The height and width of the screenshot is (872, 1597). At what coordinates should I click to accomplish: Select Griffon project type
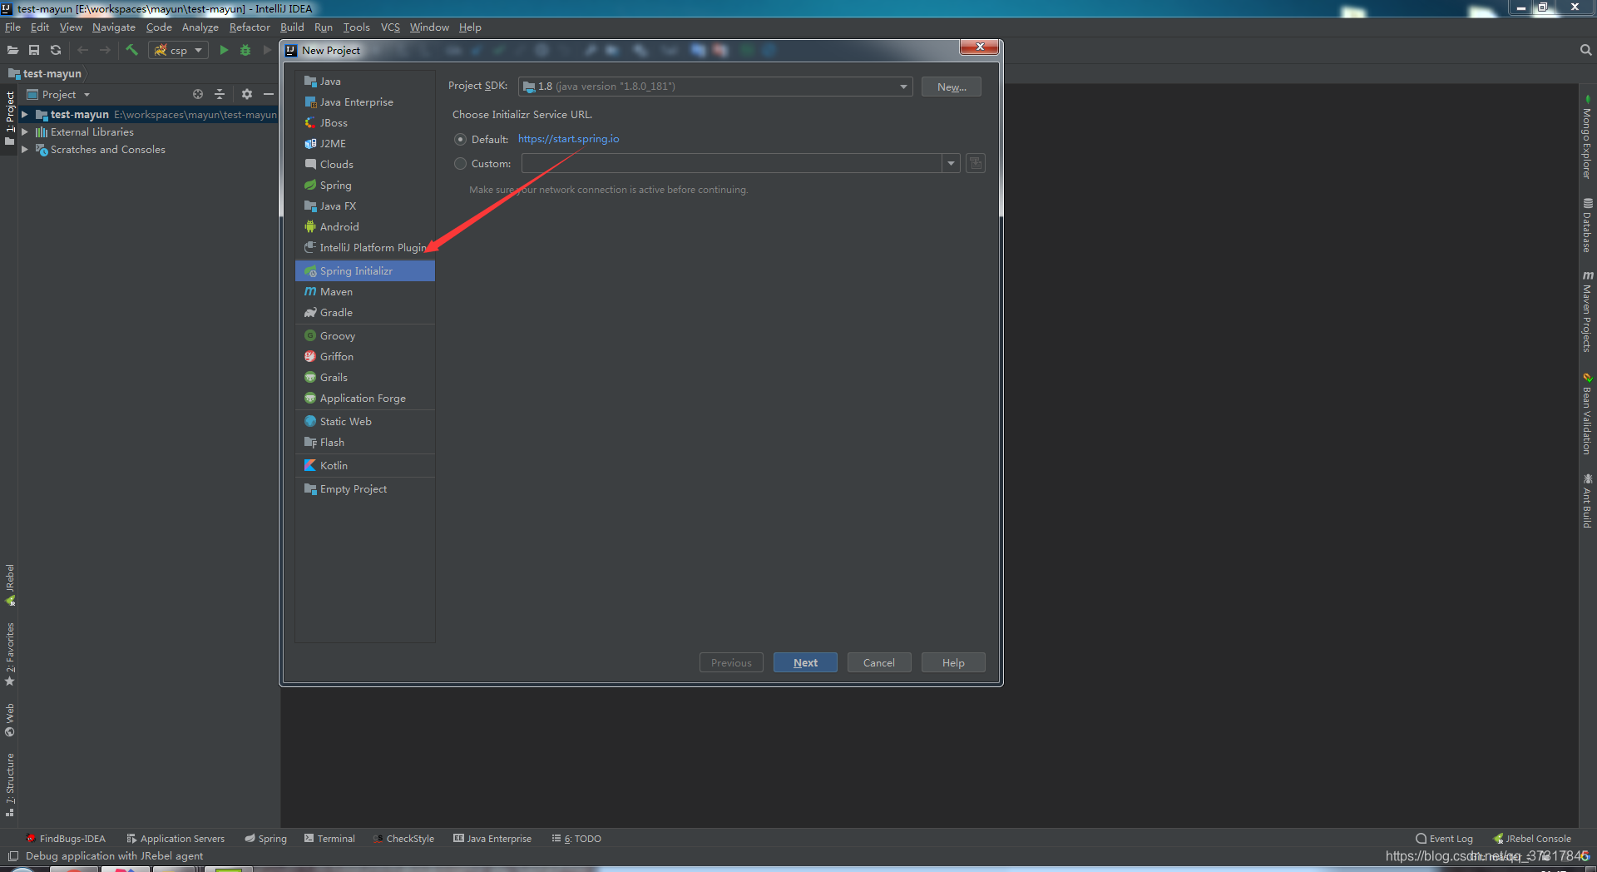coord(365,356)
